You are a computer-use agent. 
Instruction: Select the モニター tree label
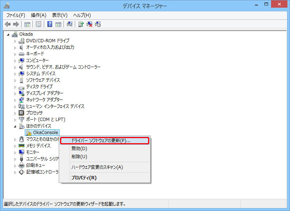point(33,152)
